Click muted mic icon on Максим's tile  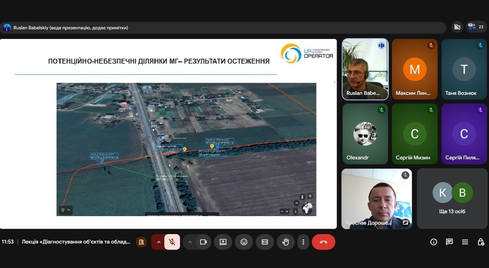pyautogui.click(x=431, y=45)
